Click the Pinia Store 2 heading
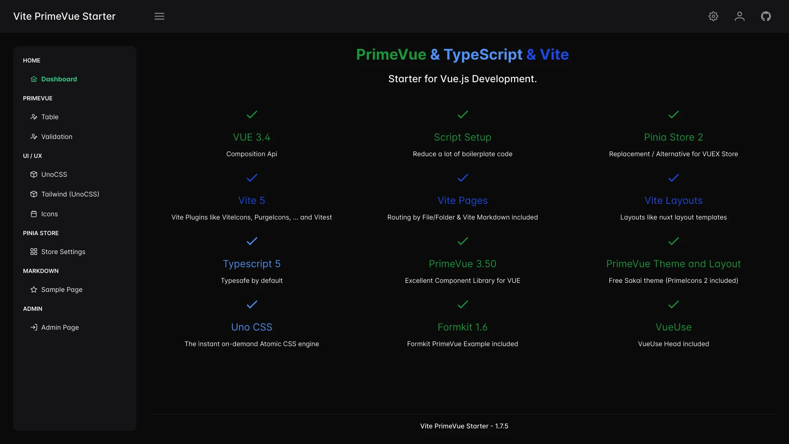This screenshot has height=444, width=789. (674, 137)
